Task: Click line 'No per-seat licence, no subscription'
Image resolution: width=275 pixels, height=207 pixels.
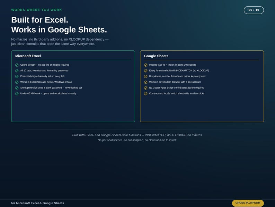Action: pyautogui.click(x=137, y=140)
